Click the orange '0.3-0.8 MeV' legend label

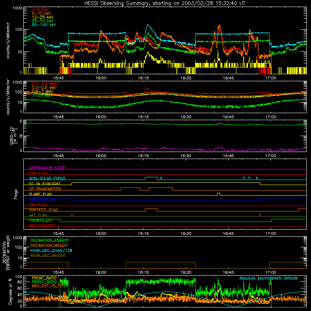[x=44, y=87]
